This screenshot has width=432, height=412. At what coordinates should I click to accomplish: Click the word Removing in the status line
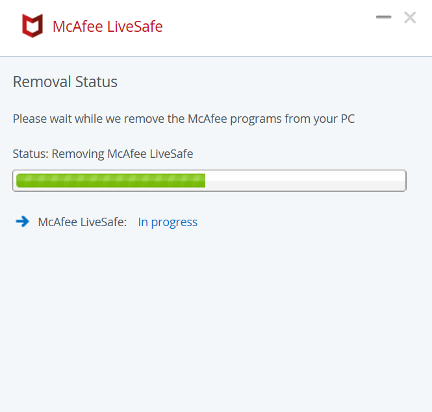pyautogui.click(x=78, y=154)
